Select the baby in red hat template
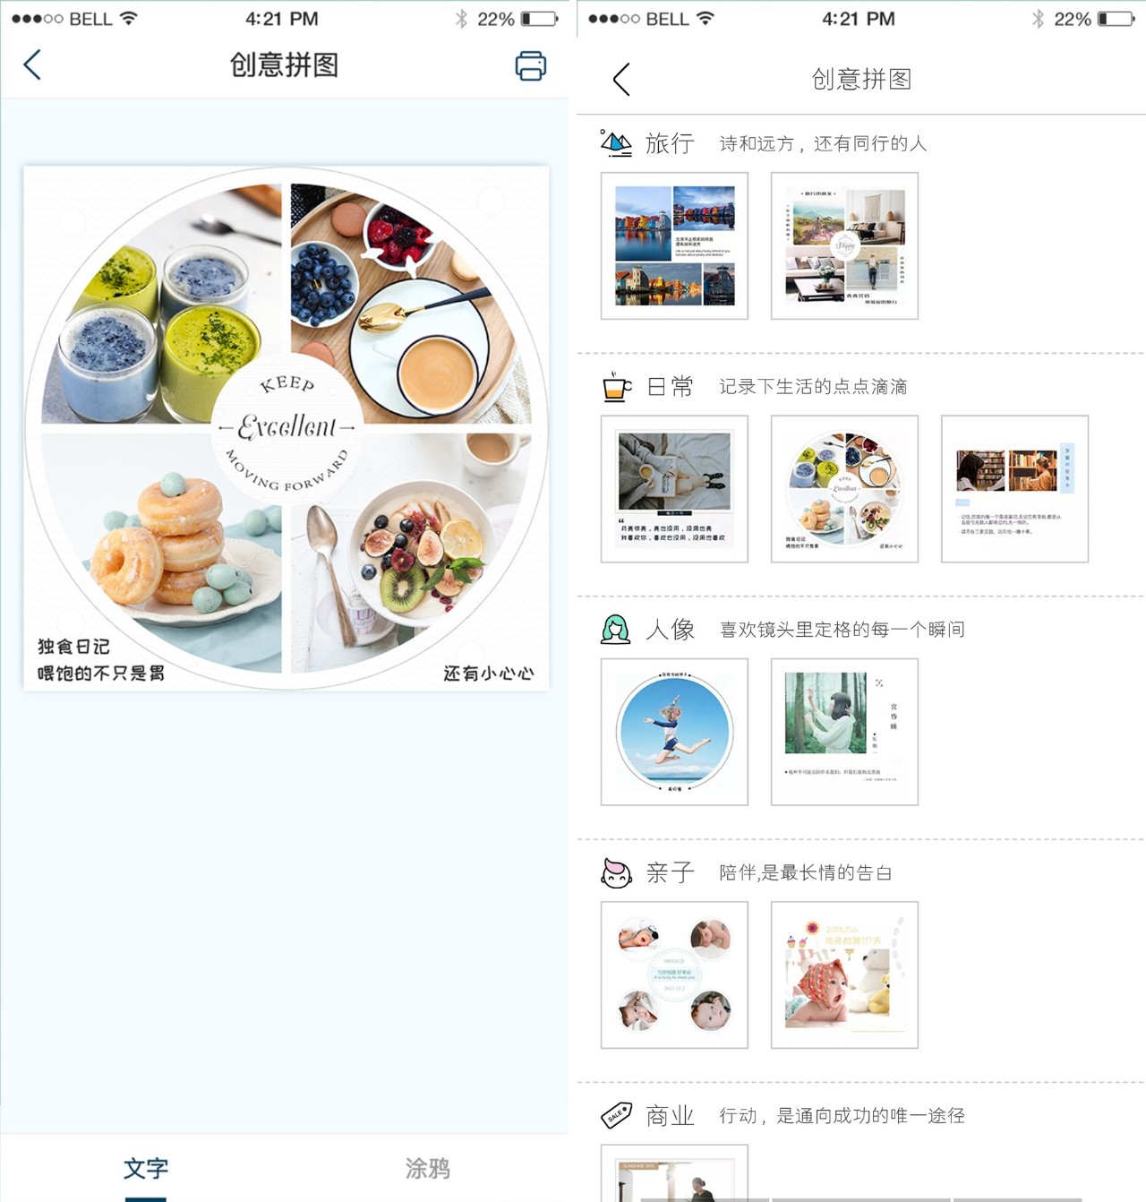This screenshot has height=1202, width=1146. point(844,974)
